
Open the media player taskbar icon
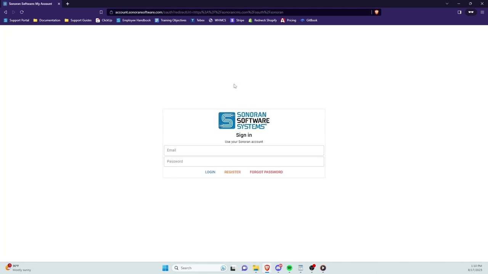(x=323, y=268)
